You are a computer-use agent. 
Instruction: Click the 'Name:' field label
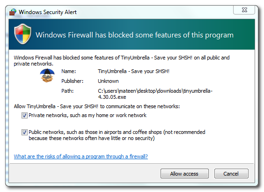(x=69, y=71)
